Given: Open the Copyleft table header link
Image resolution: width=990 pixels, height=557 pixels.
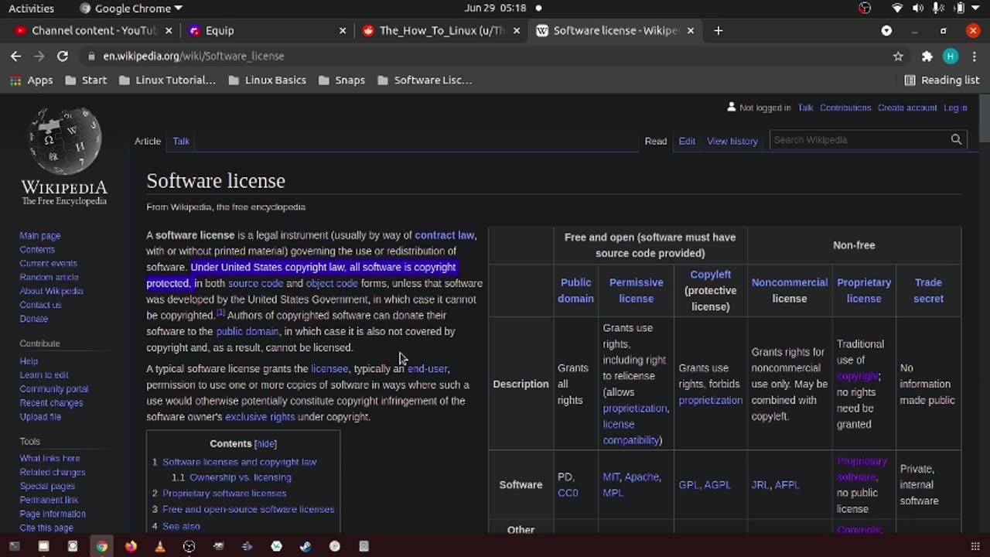Looking at the screenshot, I should [710, 274].
